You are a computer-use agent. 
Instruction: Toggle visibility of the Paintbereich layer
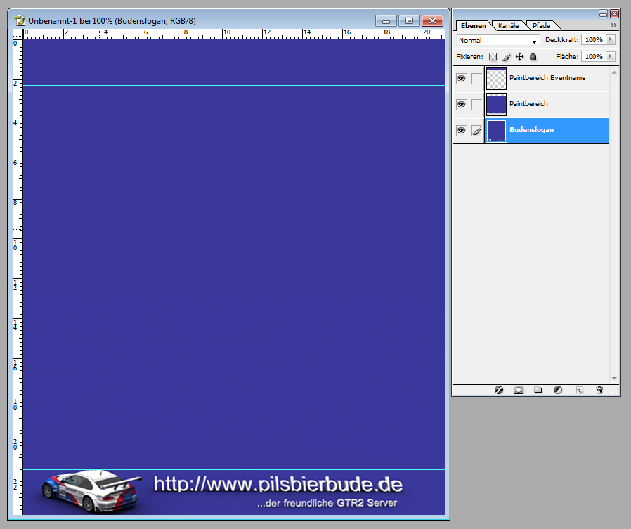pos(461,105)
